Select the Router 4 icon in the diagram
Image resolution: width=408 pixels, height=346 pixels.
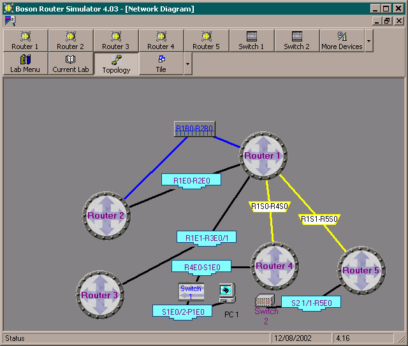click(x=275, y=266)
